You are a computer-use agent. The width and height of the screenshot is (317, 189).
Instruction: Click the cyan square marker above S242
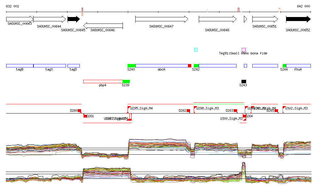coord(196,50)
